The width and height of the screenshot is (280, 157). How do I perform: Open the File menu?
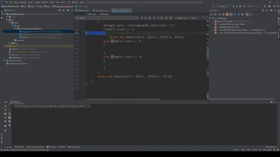point(7,2)
